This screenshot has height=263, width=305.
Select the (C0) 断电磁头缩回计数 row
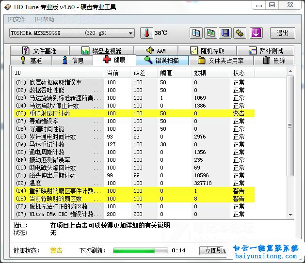tap(134, 168)
